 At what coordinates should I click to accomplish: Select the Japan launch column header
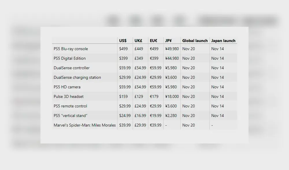point(223,41)
